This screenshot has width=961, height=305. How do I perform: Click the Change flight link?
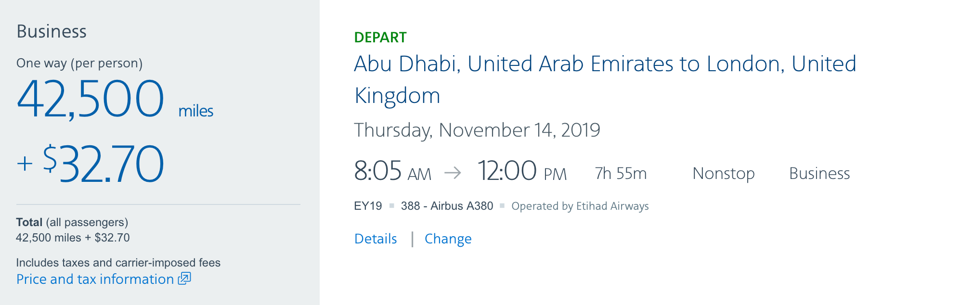pyautogui.click(x=448, y=239)
